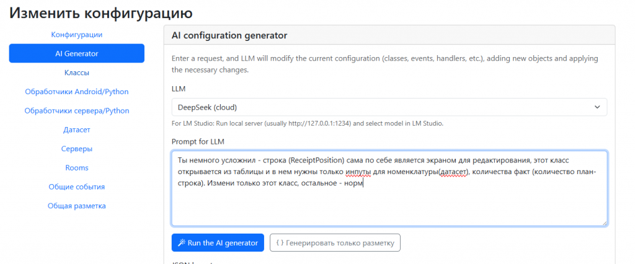The image size is (635, 264).
Task: Navigate to Датасет section
Action: coord(76,130)
